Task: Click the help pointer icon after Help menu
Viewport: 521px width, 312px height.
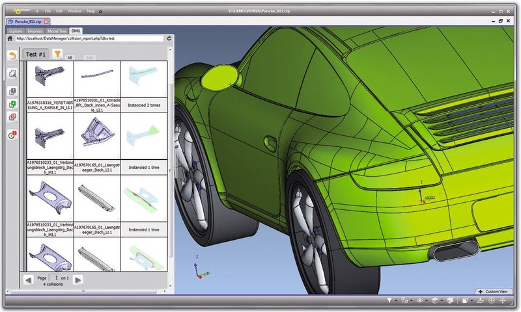Action: tap(101, 11)
